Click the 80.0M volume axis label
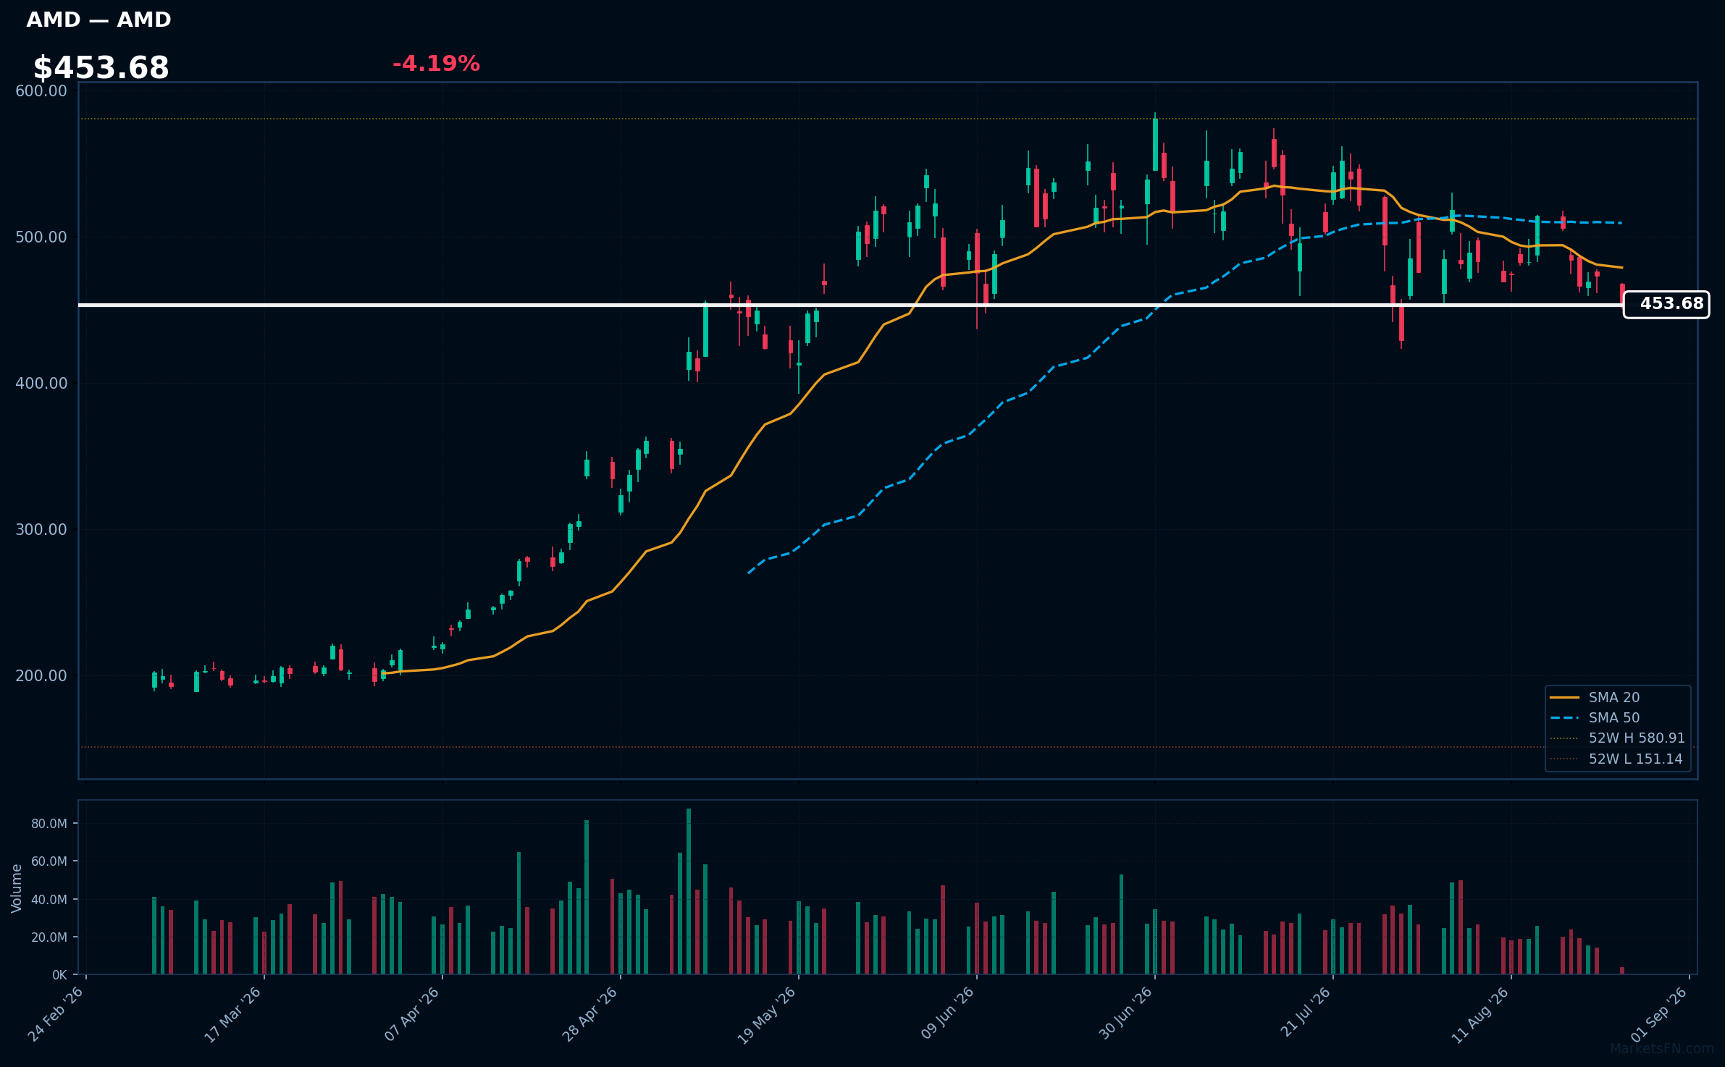 tap(49, 824)
